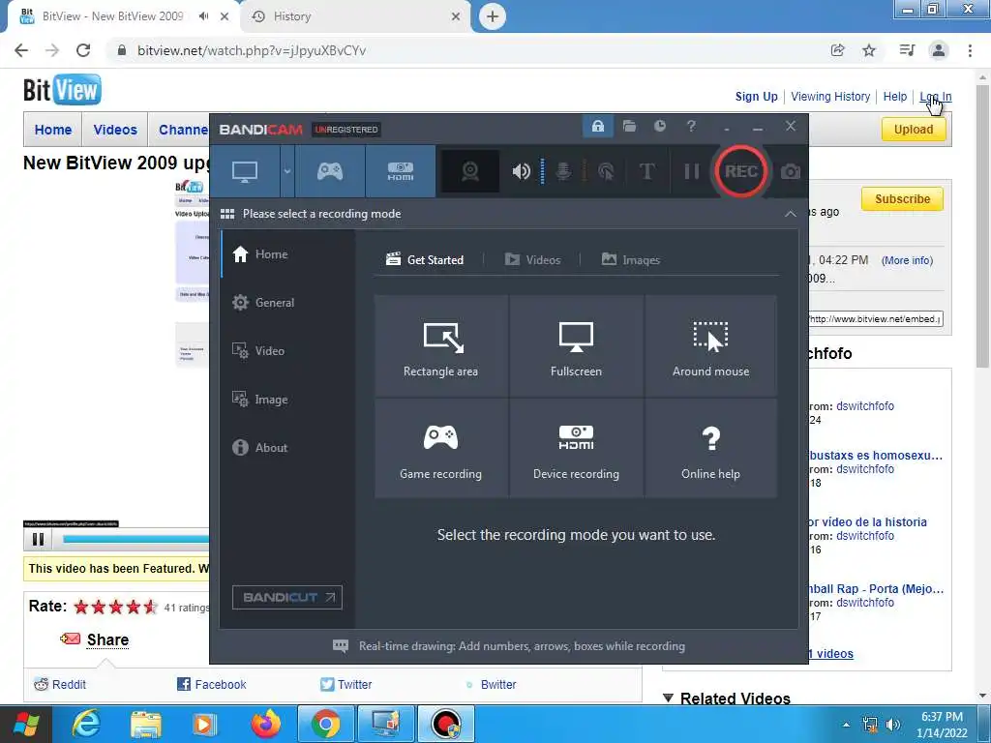Select game recording mode in Bandicam toolbar
Screen dimensions: 991x743
(330, 171)
